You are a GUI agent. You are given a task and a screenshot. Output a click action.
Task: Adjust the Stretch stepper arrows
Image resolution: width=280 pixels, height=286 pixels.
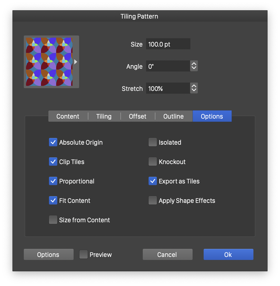pyautogui.click(x=194, y=88)
